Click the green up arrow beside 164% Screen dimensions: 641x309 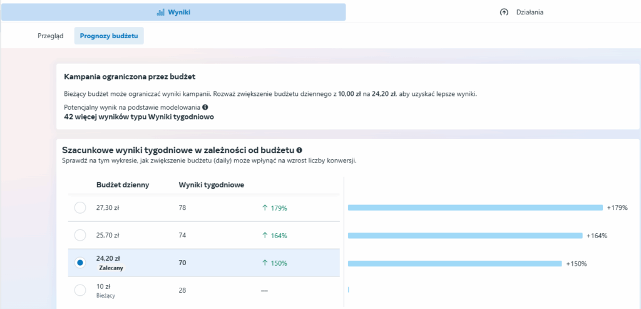264,236
